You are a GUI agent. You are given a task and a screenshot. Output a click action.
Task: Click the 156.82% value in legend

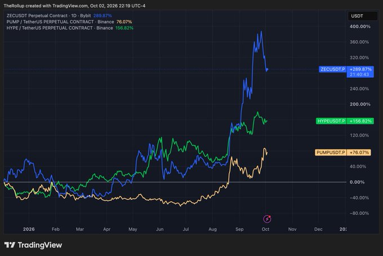tap(124, 28)
